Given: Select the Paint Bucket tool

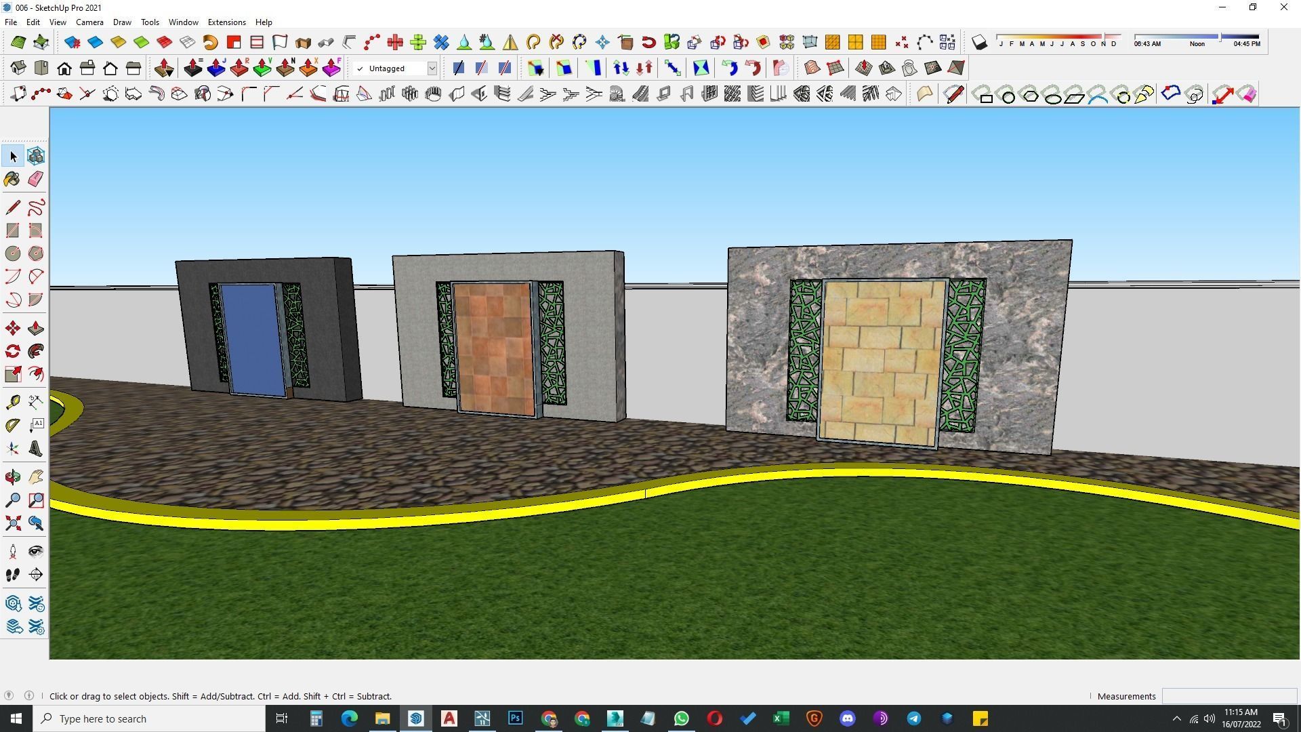Looking at the screenshot, I should [x=12, y=179].
